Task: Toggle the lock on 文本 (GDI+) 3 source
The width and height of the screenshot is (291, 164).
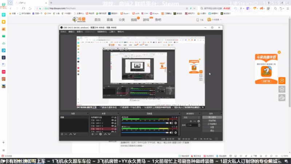Action: point(115,126)
